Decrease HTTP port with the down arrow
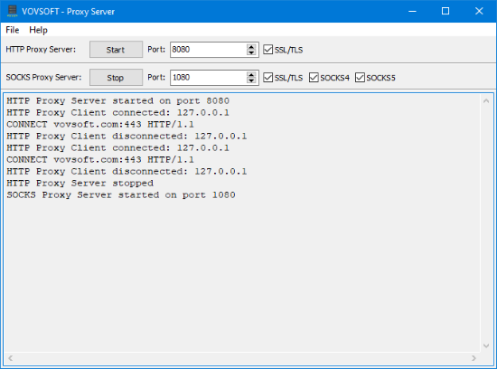The width and height of the screenshot is (497, 369). pyautogui.click(x=251, y=52)
